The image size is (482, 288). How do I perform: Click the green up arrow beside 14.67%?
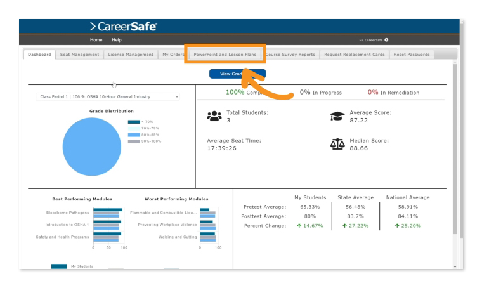(x=299, y=226)
